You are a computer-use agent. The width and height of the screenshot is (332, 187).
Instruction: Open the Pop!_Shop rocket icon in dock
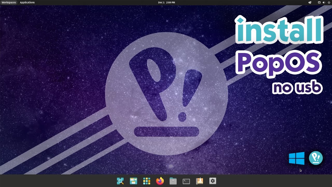pos(199,181)
